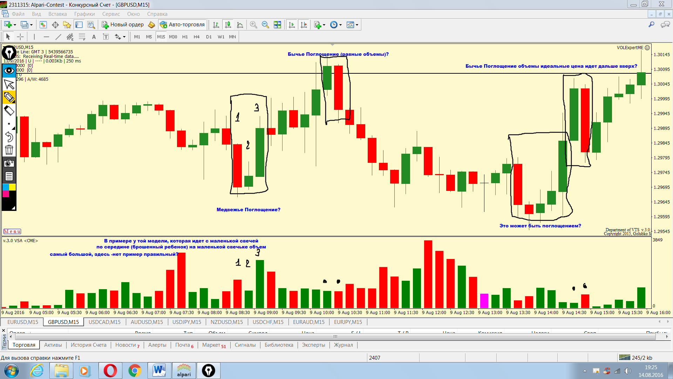Click the Menu link on the chart
673x379 pixels.
click(12, 231)
